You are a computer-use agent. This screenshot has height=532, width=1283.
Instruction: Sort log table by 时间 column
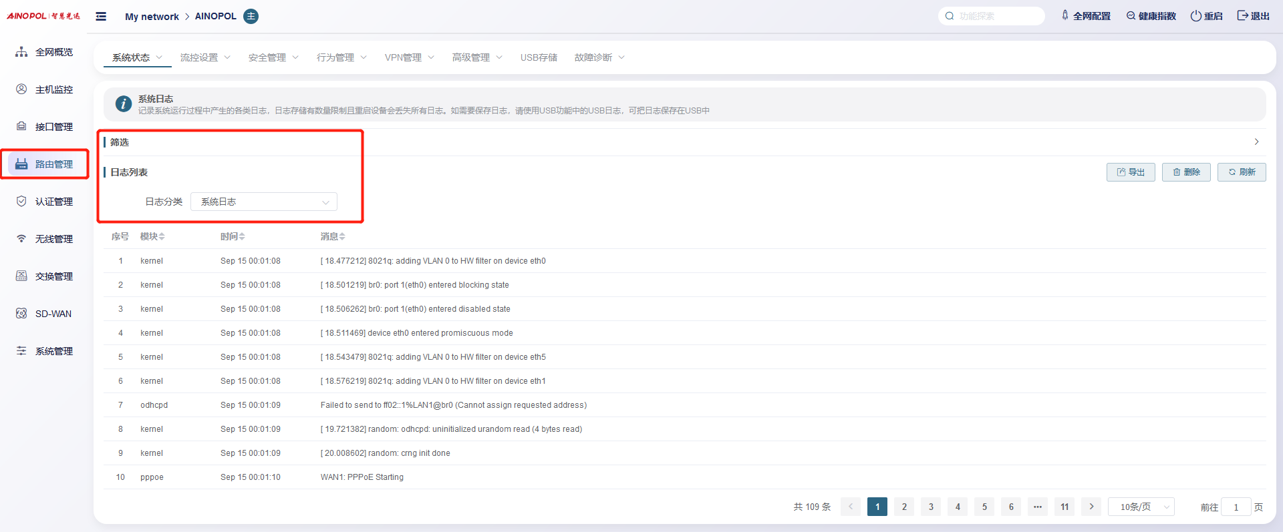(233, 236)
